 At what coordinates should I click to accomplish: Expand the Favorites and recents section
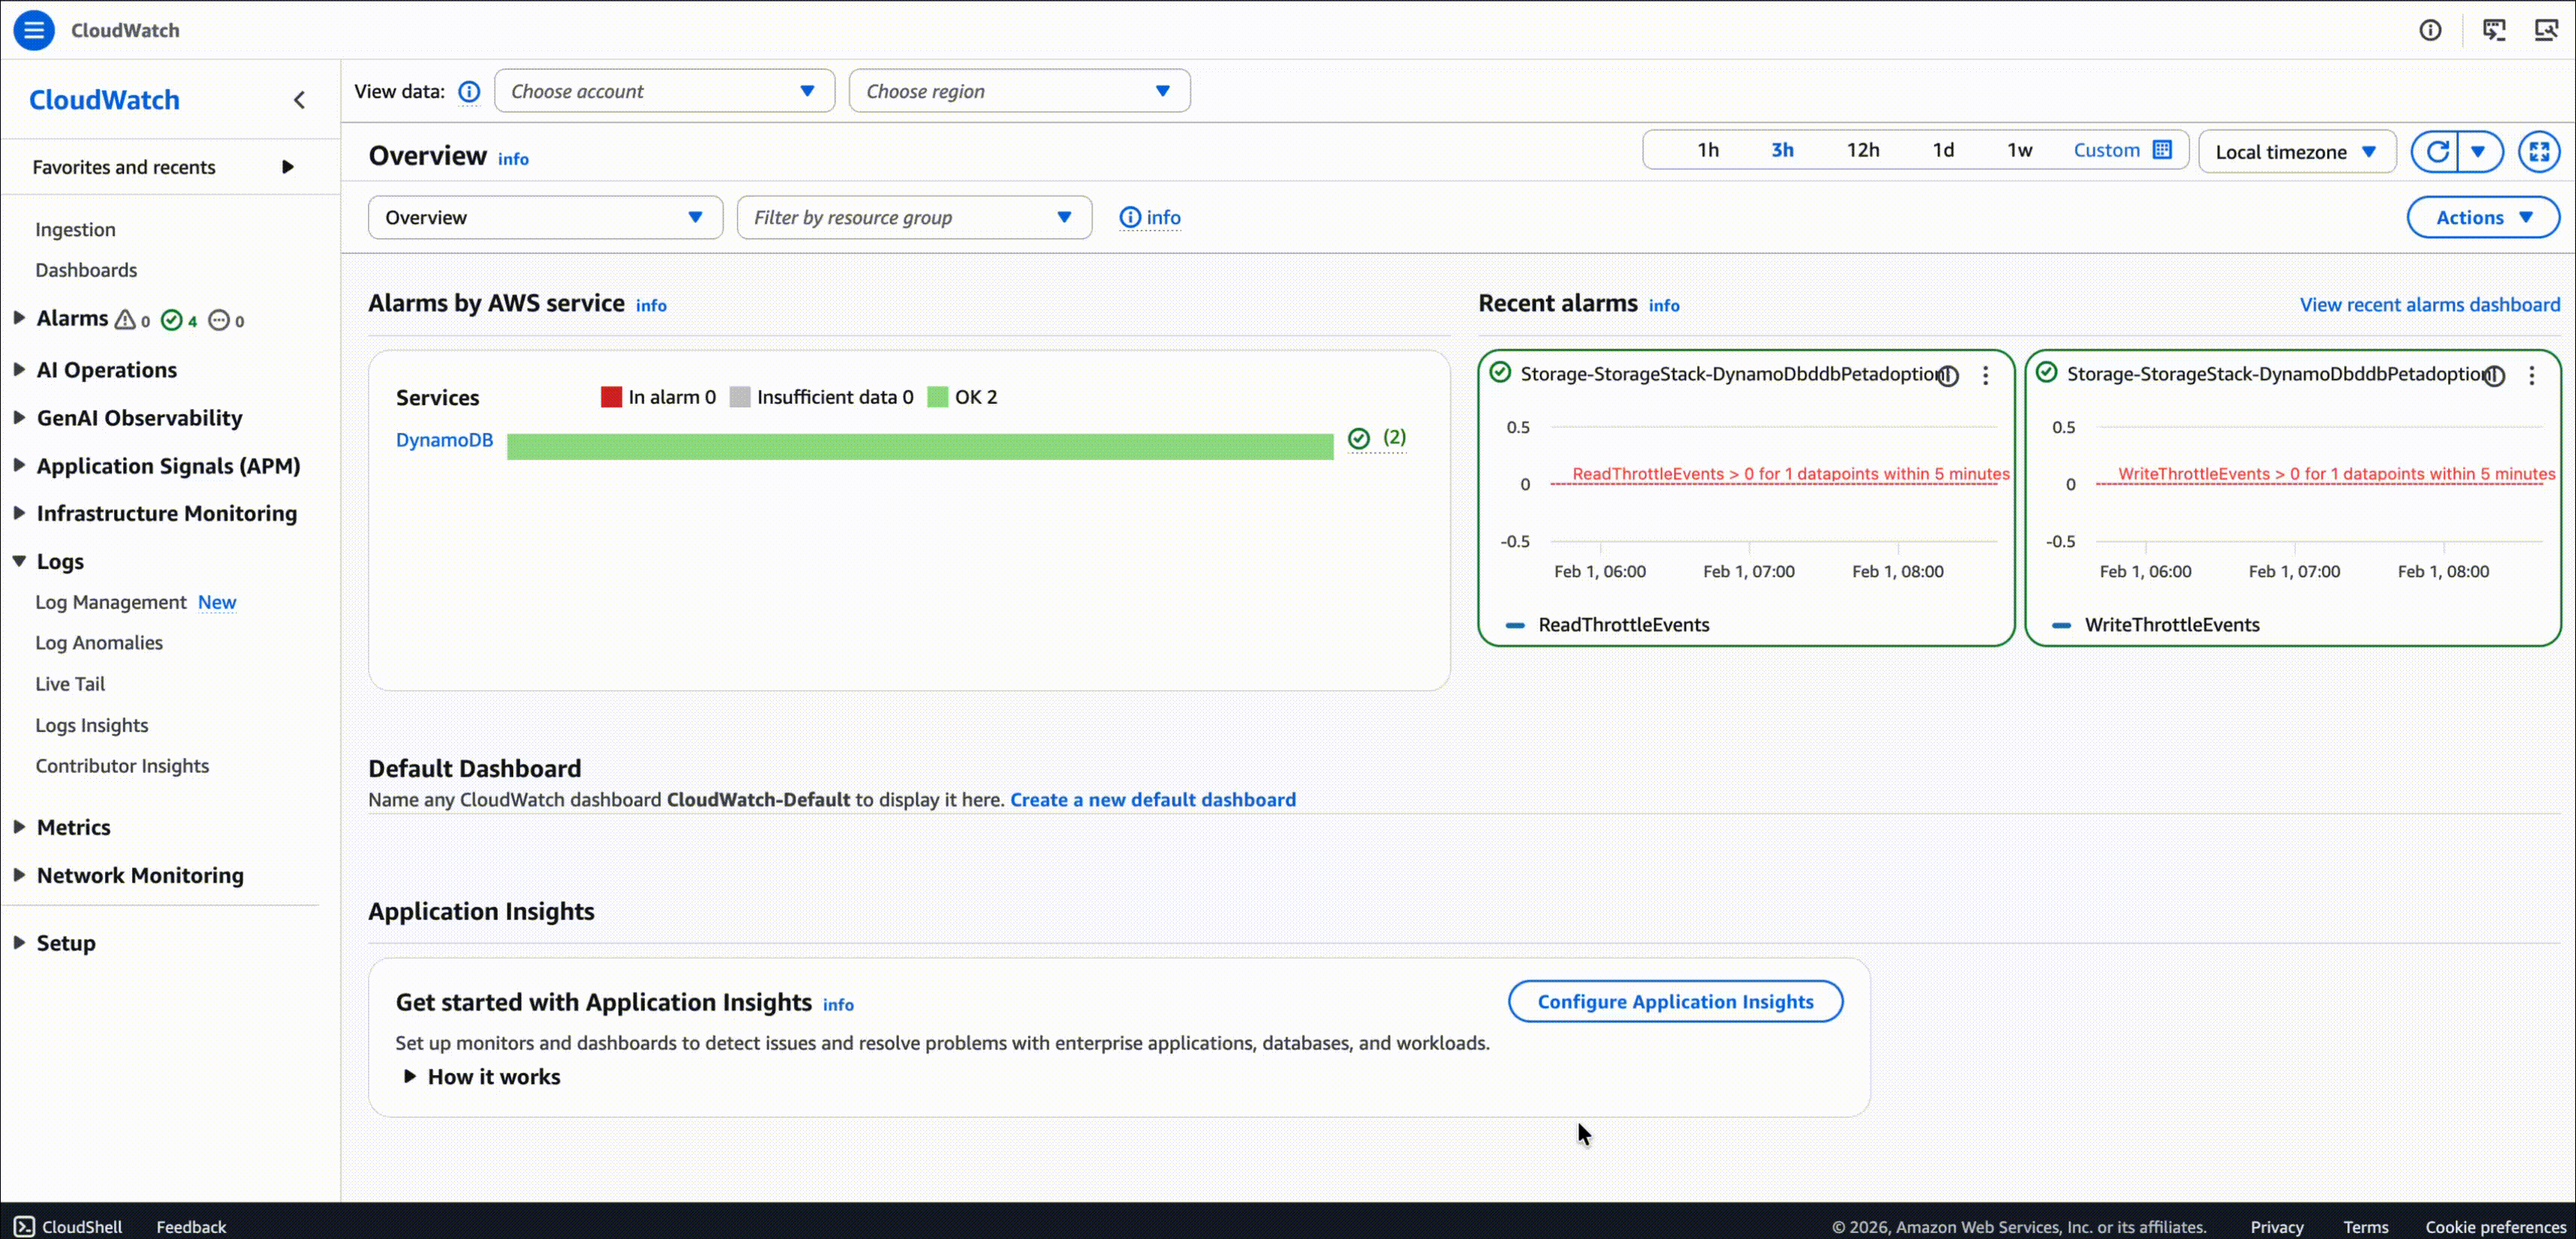coord(288,167)
